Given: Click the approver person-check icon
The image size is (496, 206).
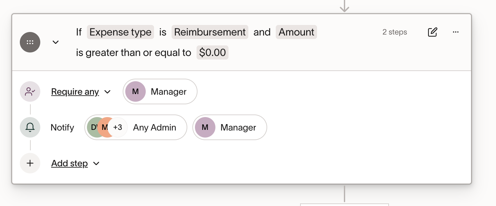Looking at the screenshot, I should coord(30,92).
